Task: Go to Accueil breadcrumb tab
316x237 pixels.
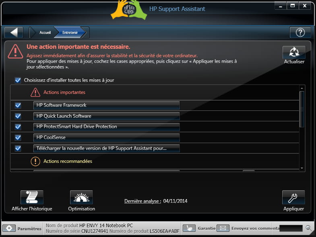Action: click(45, 33)
